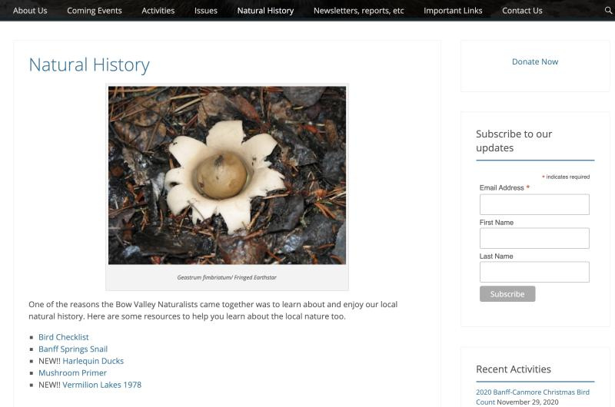Open the Banff Springs Snail link
The image size is (615, 407).
[x=73, y=349]
